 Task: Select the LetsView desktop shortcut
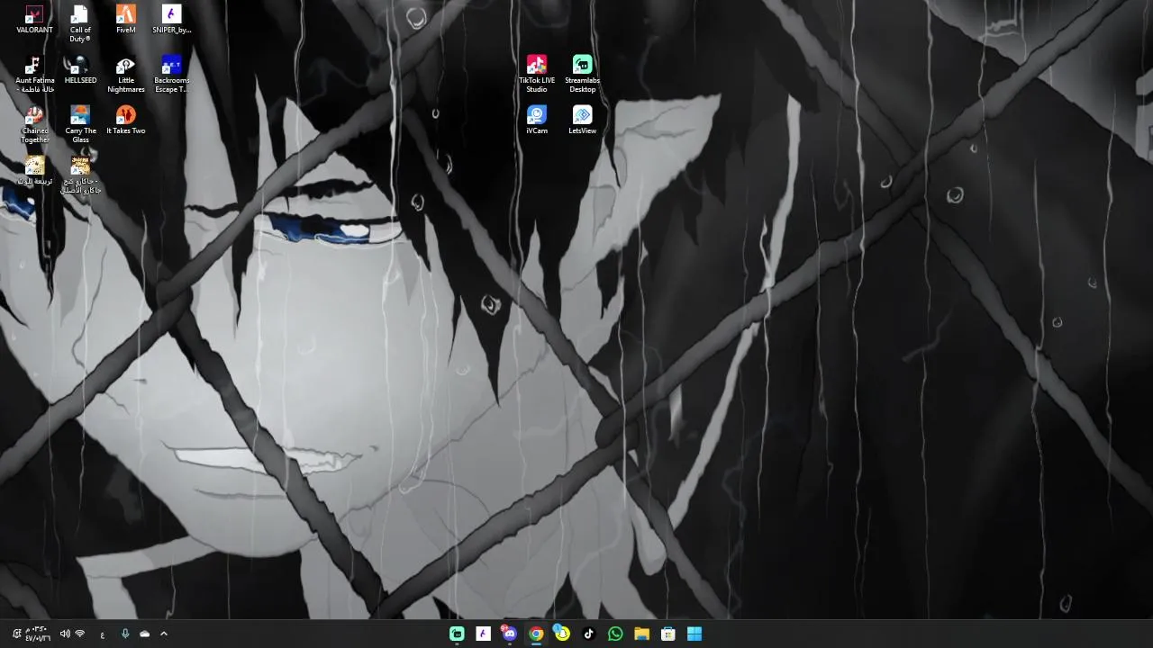pos(582,121)
